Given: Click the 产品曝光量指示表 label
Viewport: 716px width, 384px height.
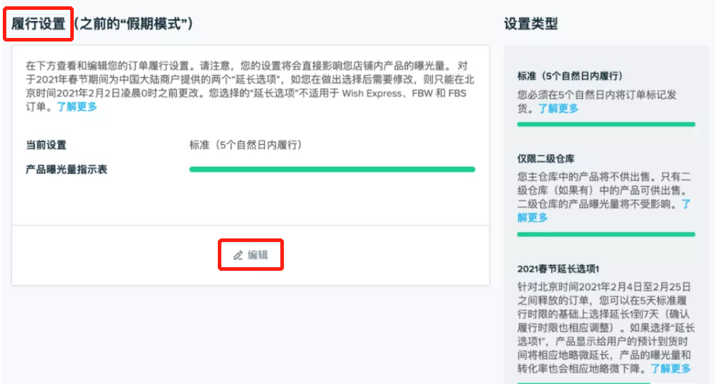Looking at the screenshot, I should [x=67, y=169].
